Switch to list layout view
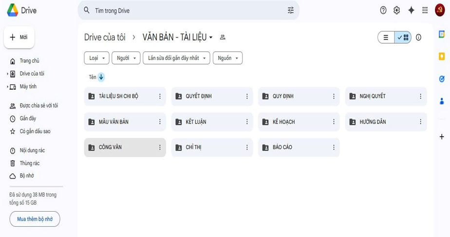 pyautogui.click(x=386, y=37)
